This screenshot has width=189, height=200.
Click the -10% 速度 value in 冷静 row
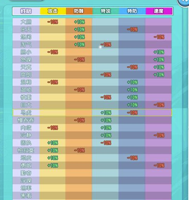click(159, 135)
